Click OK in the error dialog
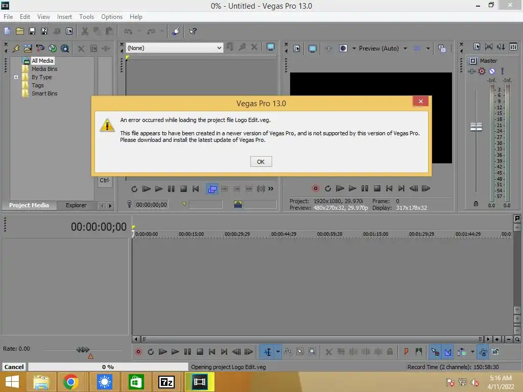The width and height of the screenshot is (523, 392). (x=261, y=162)
